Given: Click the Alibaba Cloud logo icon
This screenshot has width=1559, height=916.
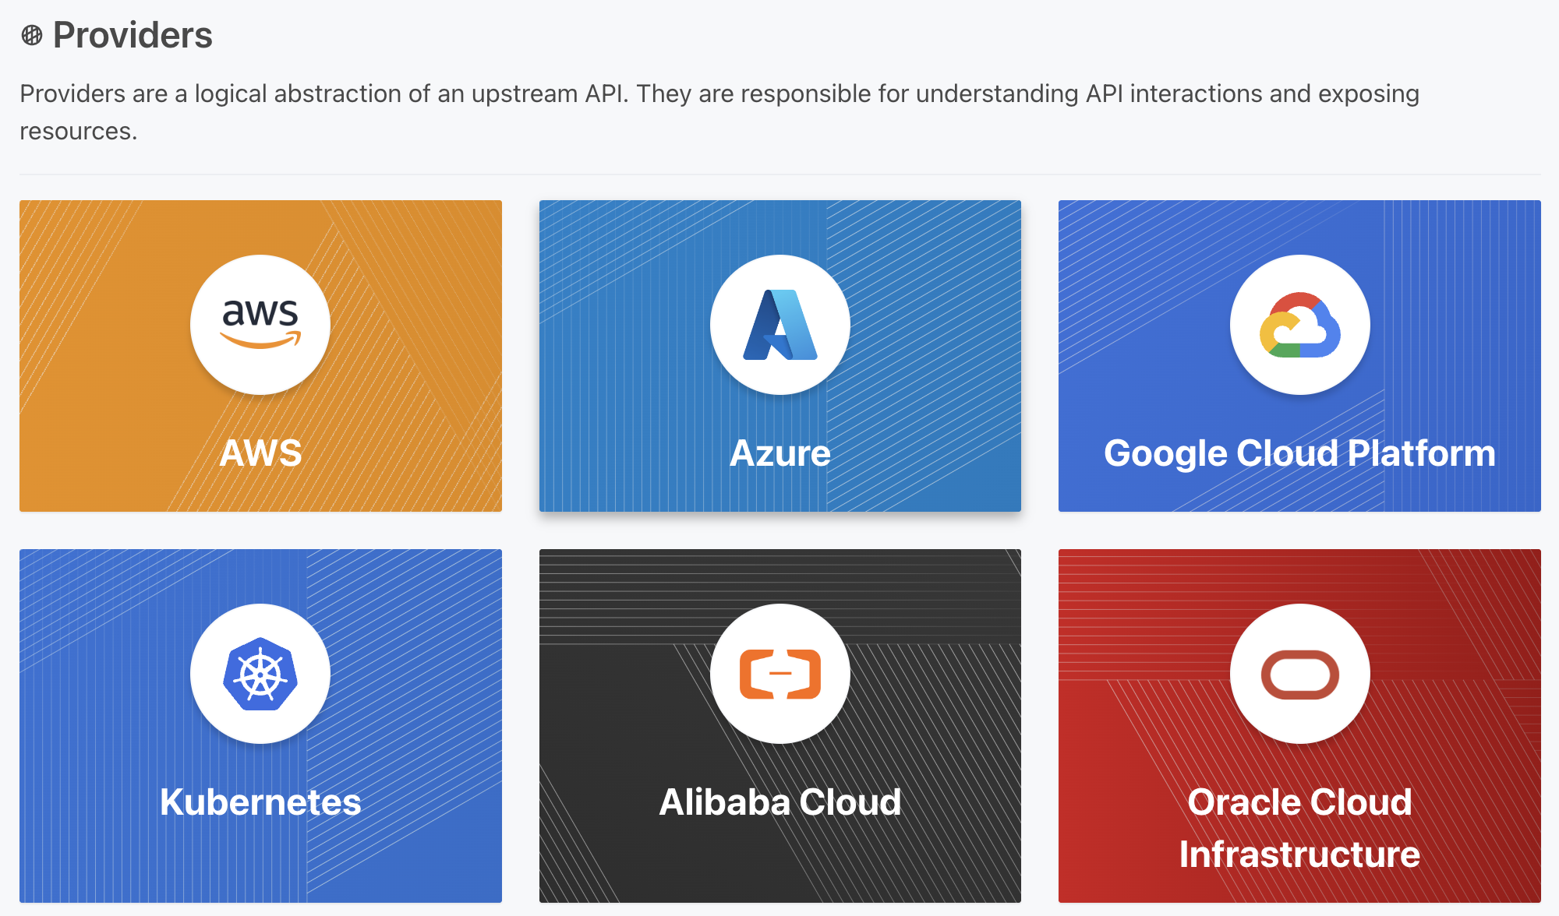Looking at the screenshot, I should point(779,673).
